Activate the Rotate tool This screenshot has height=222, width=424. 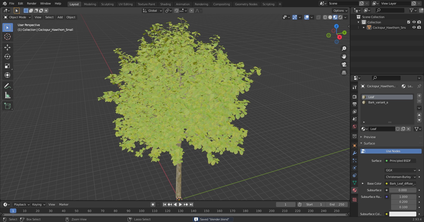tap(7, 56)
